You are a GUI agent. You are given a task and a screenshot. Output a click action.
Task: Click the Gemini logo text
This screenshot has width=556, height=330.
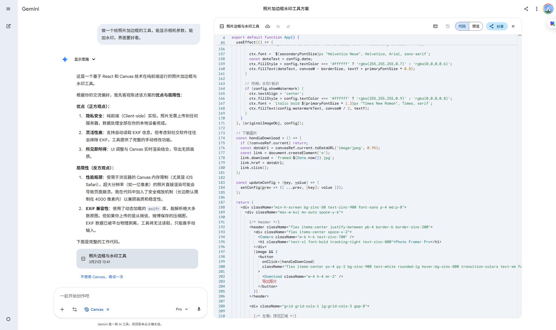30,9
